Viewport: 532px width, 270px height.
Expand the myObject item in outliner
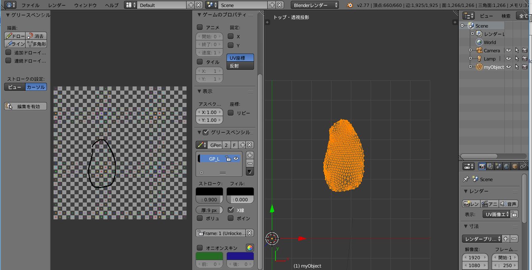point(470,67)
